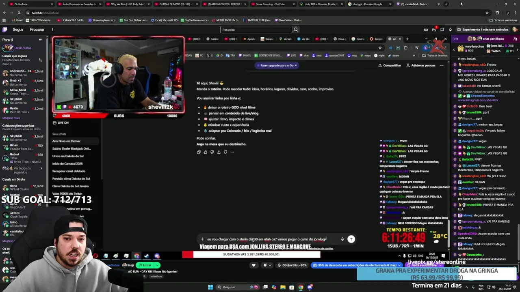The height and width of the screenshot is (292, 520).
Task: Switch to the Utah, EUA a Orlando tab
Action: click(x=321, y=4)
